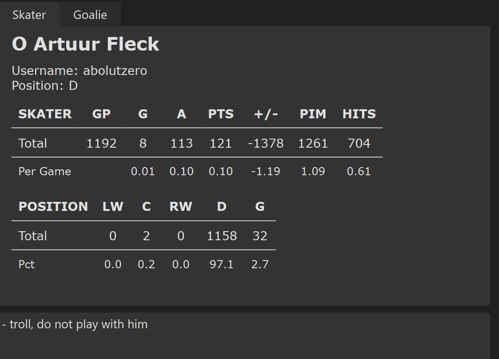
Task: Click the per game PIM value 1.09
Action: (313, 171)
